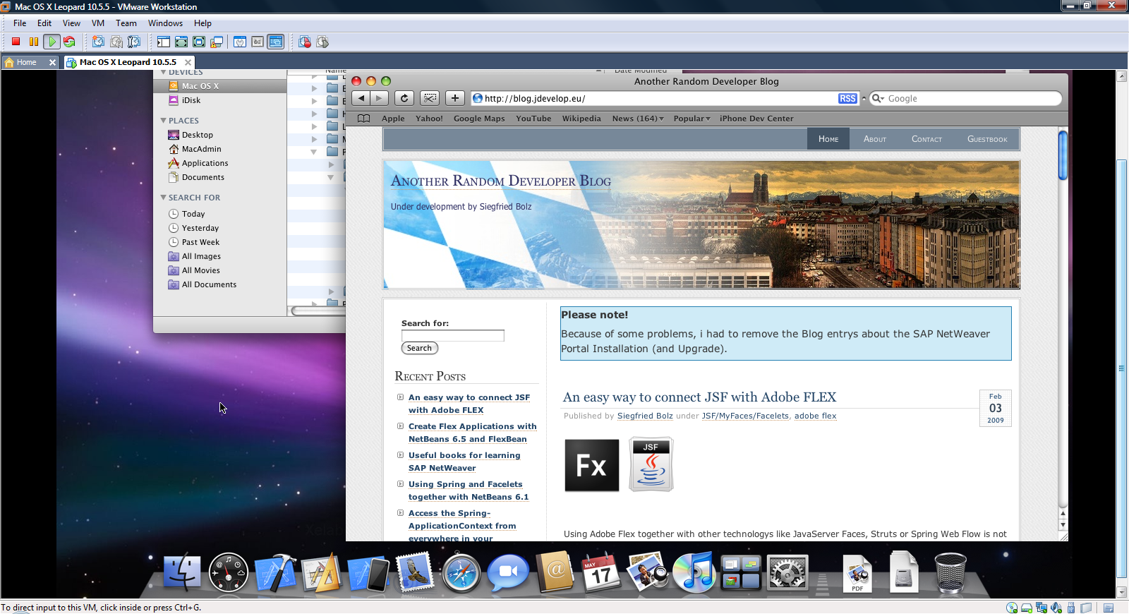Screen dimensions: 1129x614
Task: Click the blog's Search button
Action: point(419,348)
